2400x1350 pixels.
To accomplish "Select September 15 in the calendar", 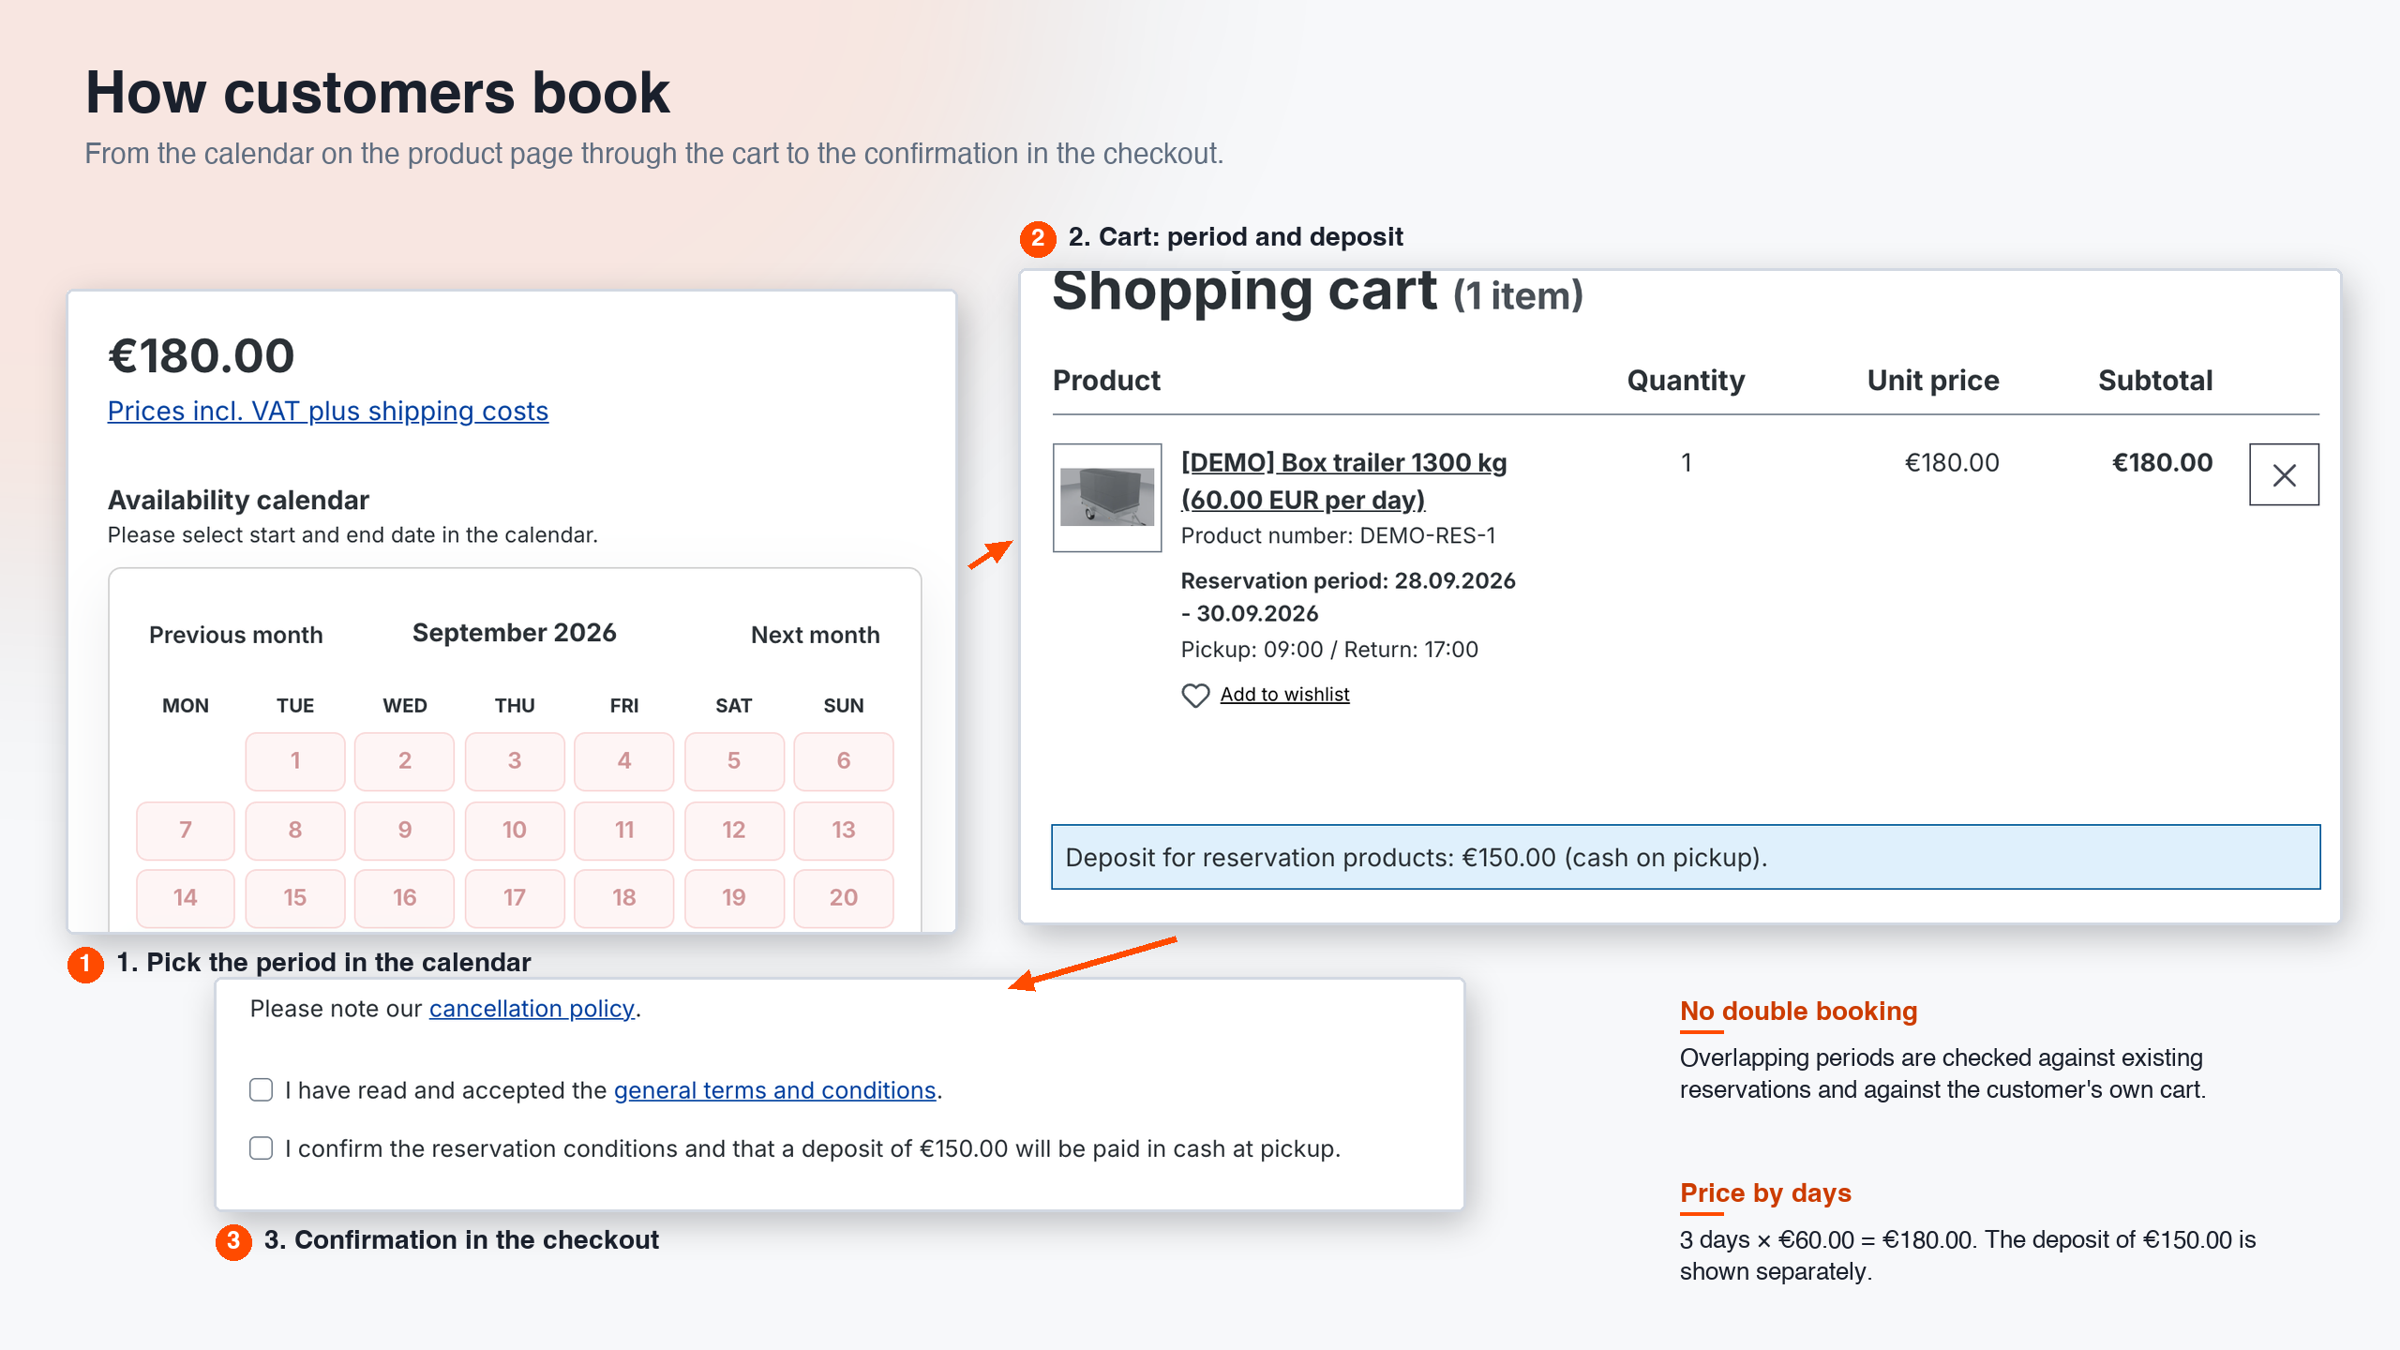I will point(295,898).
